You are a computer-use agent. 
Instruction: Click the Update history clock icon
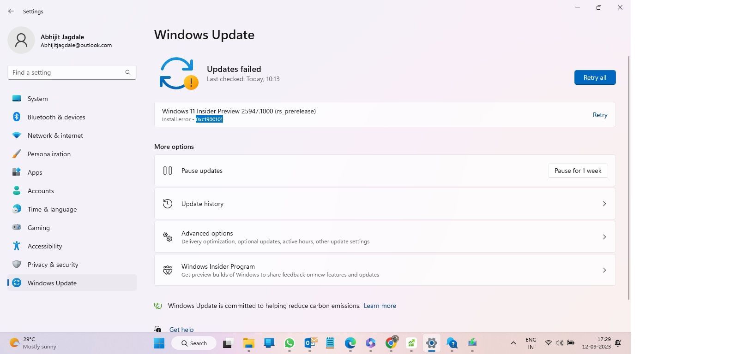tap(168, 204)
